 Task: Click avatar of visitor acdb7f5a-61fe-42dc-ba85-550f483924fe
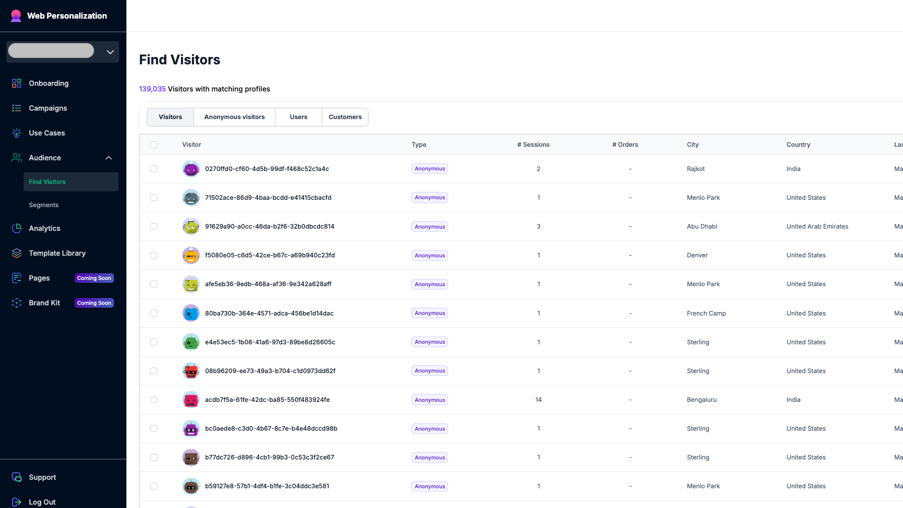pyautogui.click(x=191, y=400)
